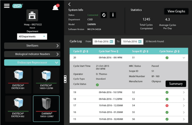Open the From date calendar icon
Viewport: 192px width, 125px height.
(x=112, y=41)
